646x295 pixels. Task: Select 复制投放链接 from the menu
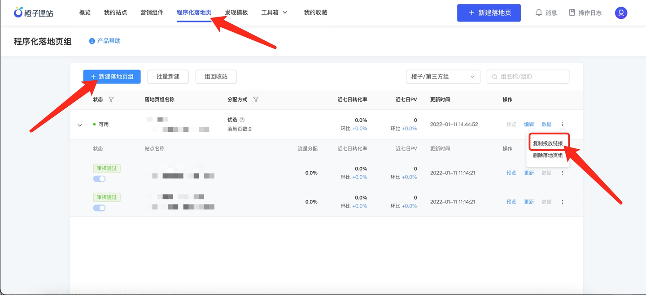548,143
